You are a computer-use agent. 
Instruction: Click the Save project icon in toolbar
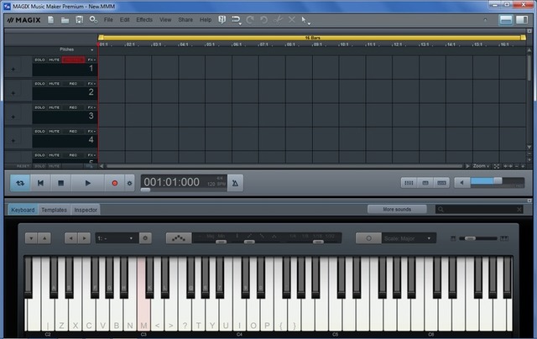click(x=79, y=18)
